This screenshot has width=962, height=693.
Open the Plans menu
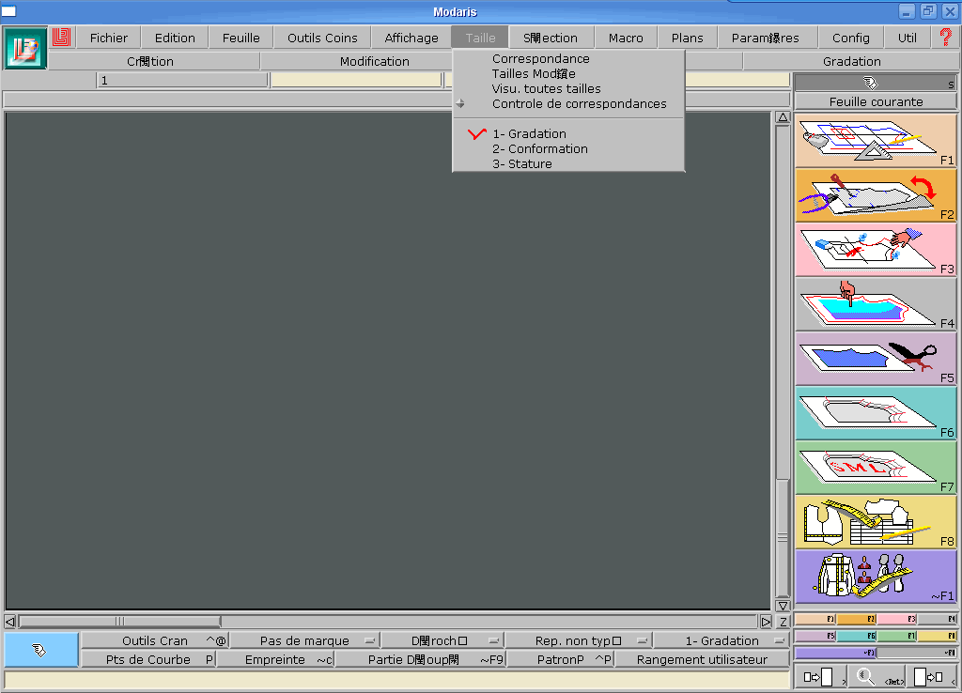[687, 38]
